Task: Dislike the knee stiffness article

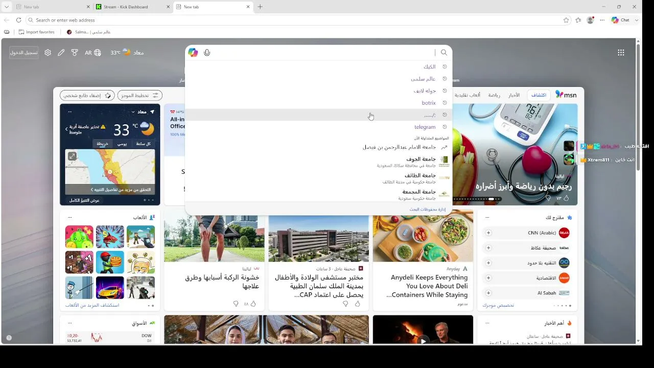Action: point(236,304)
